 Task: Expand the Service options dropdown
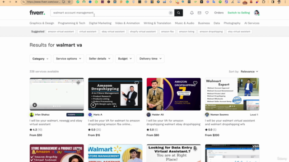point(69,59)
